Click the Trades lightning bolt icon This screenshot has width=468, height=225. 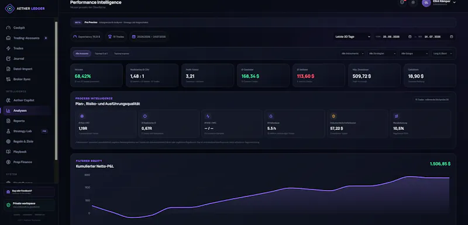8,48
